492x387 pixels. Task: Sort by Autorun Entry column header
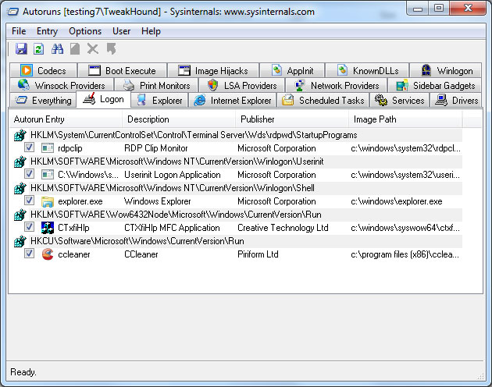(66, 119)
